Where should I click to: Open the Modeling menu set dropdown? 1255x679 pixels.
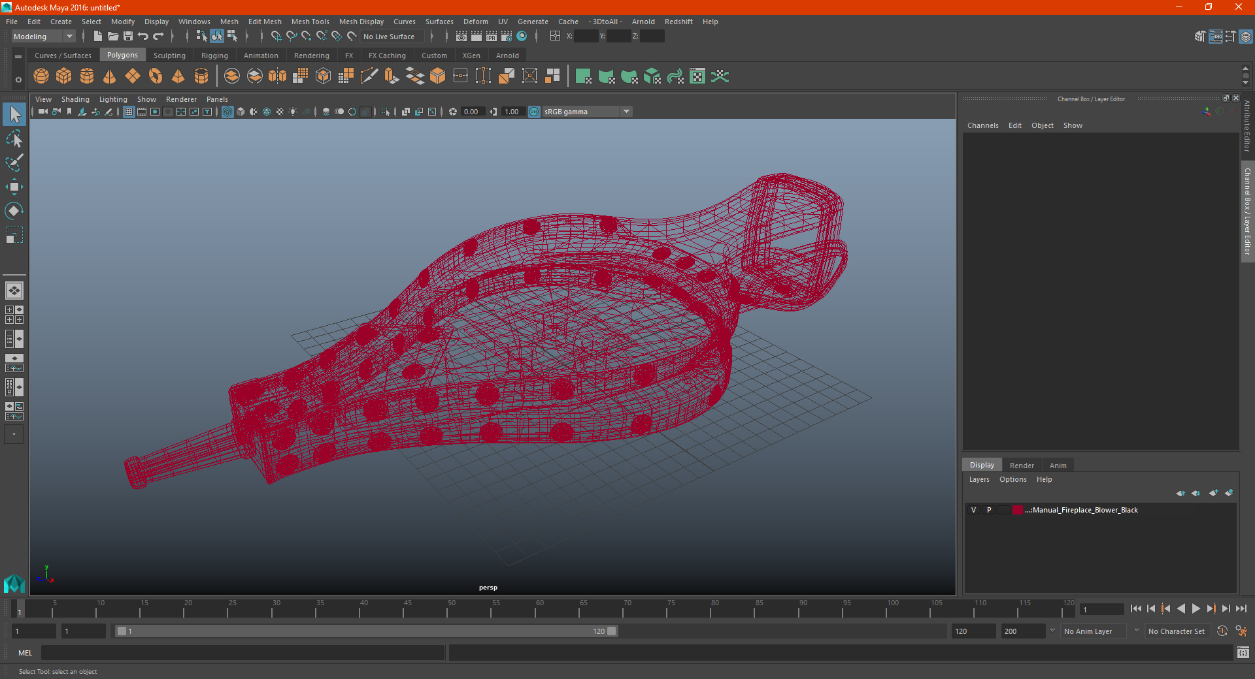[x=43, y=37]
